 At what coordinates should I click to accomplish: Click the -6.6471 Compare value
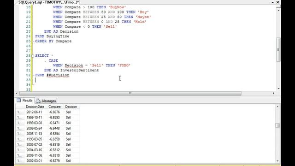click(x=54, y=123)
